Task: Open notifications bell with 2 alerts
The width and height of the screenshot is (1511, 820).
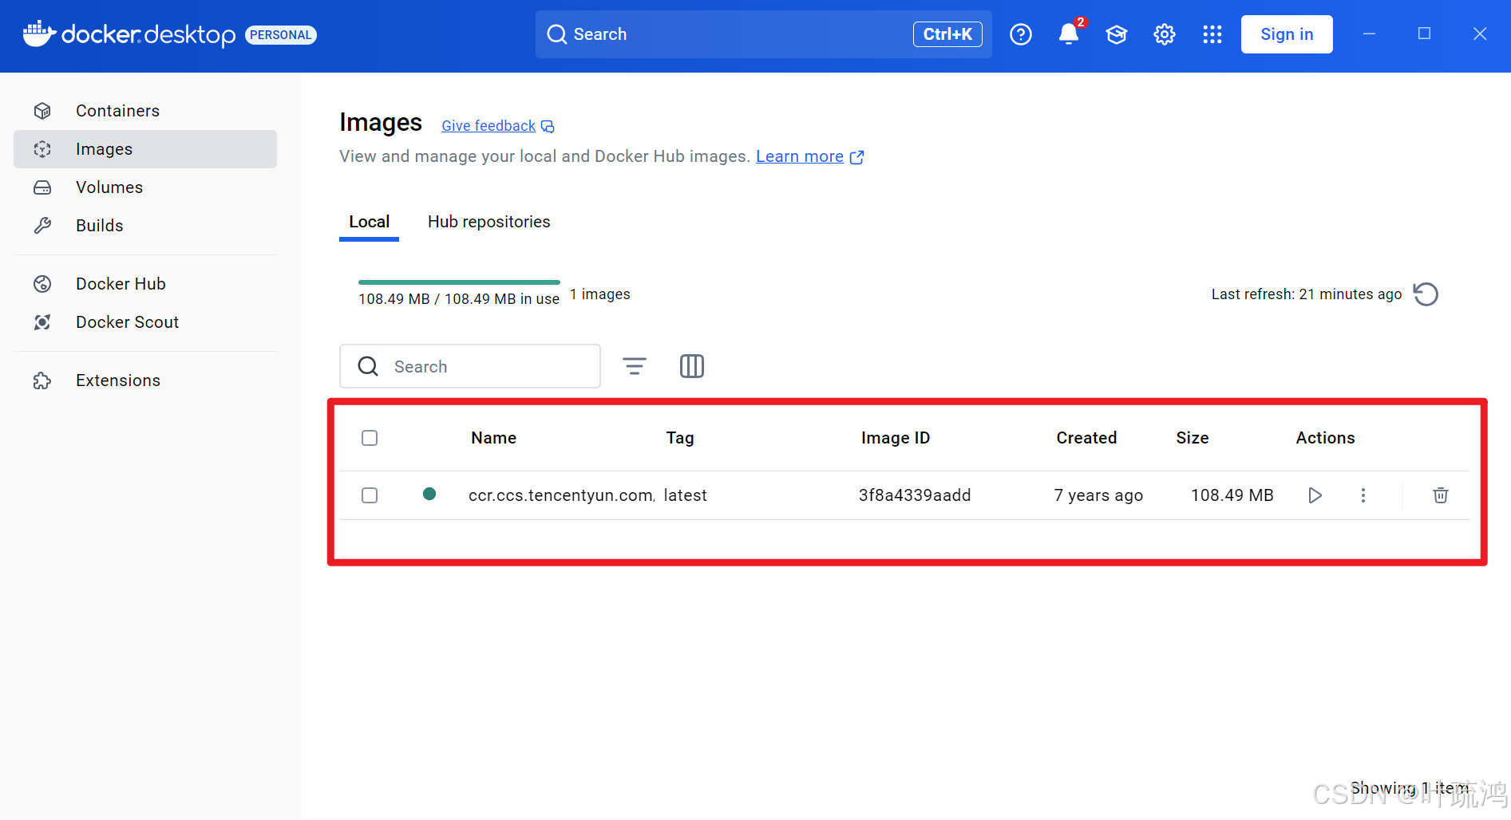Action: [1068, 34]
